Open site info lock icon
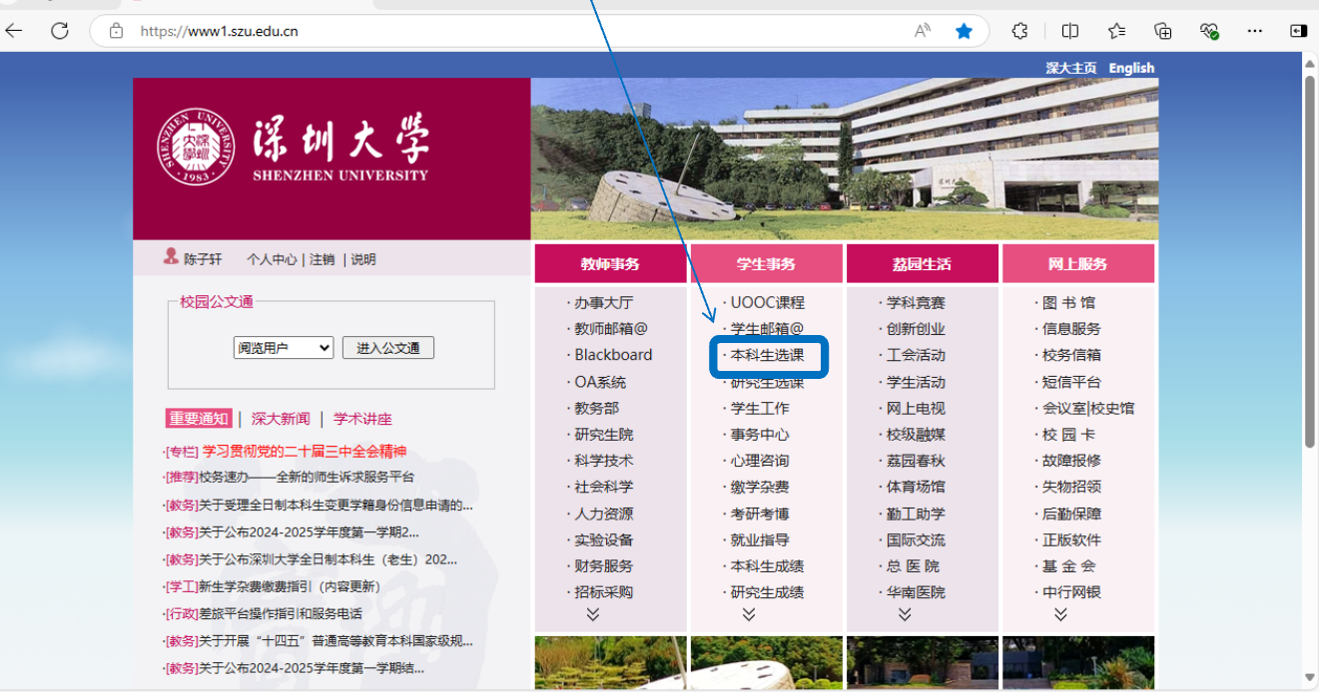The height and width of the screenshot is (692, 1319). 117,31
